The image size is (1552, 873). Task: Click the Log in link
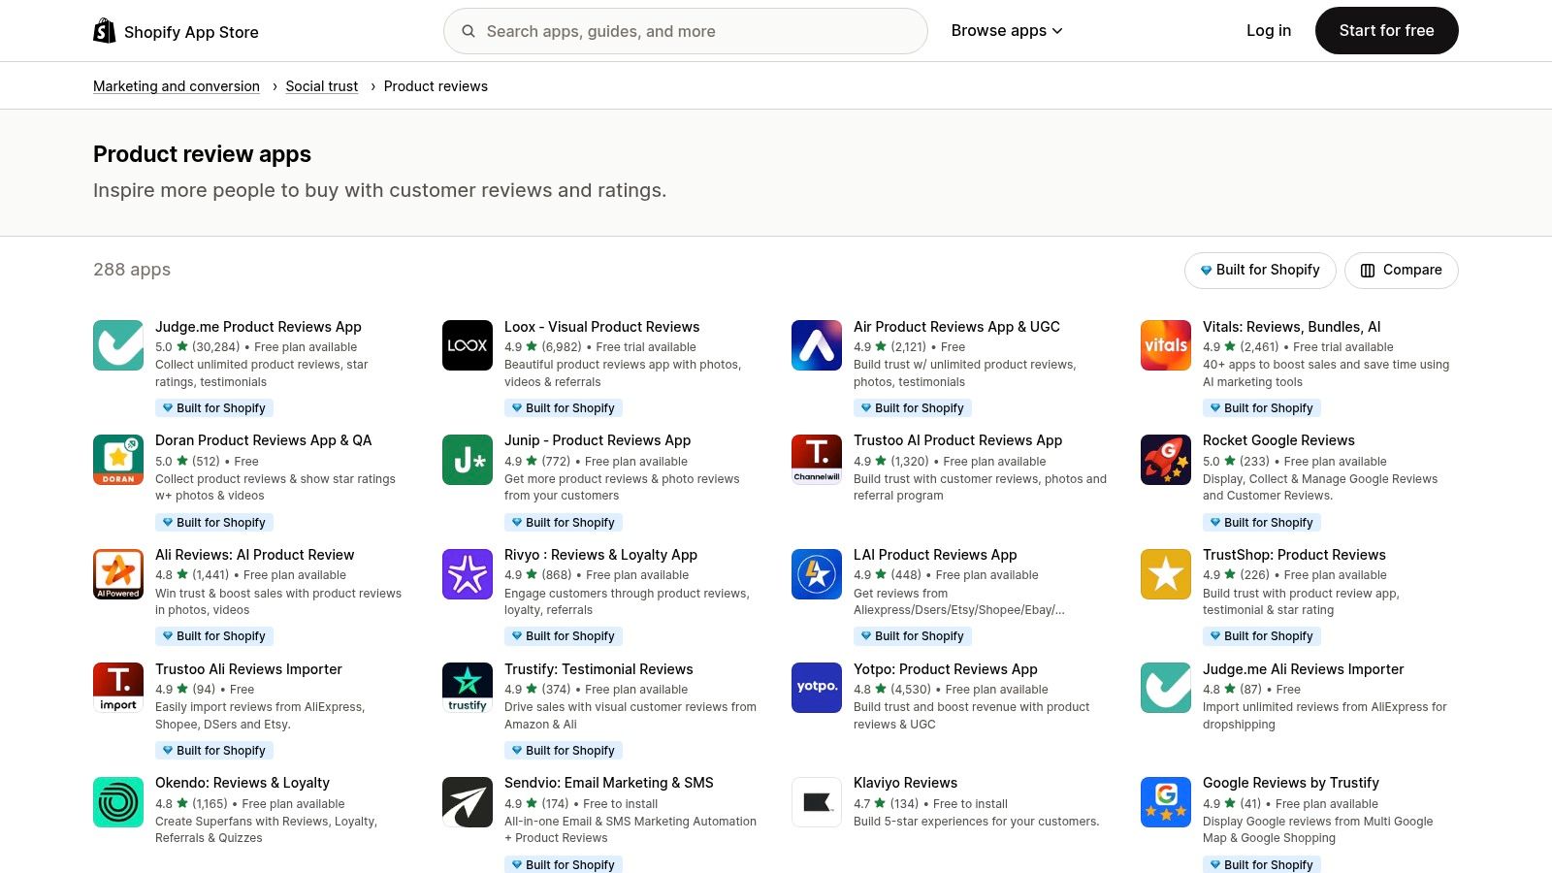pyautogui.click(x=1269, y=31)
